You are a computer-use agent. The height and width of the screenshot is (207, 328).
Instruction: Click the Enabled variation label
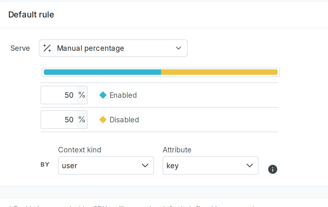pos(123,95)
